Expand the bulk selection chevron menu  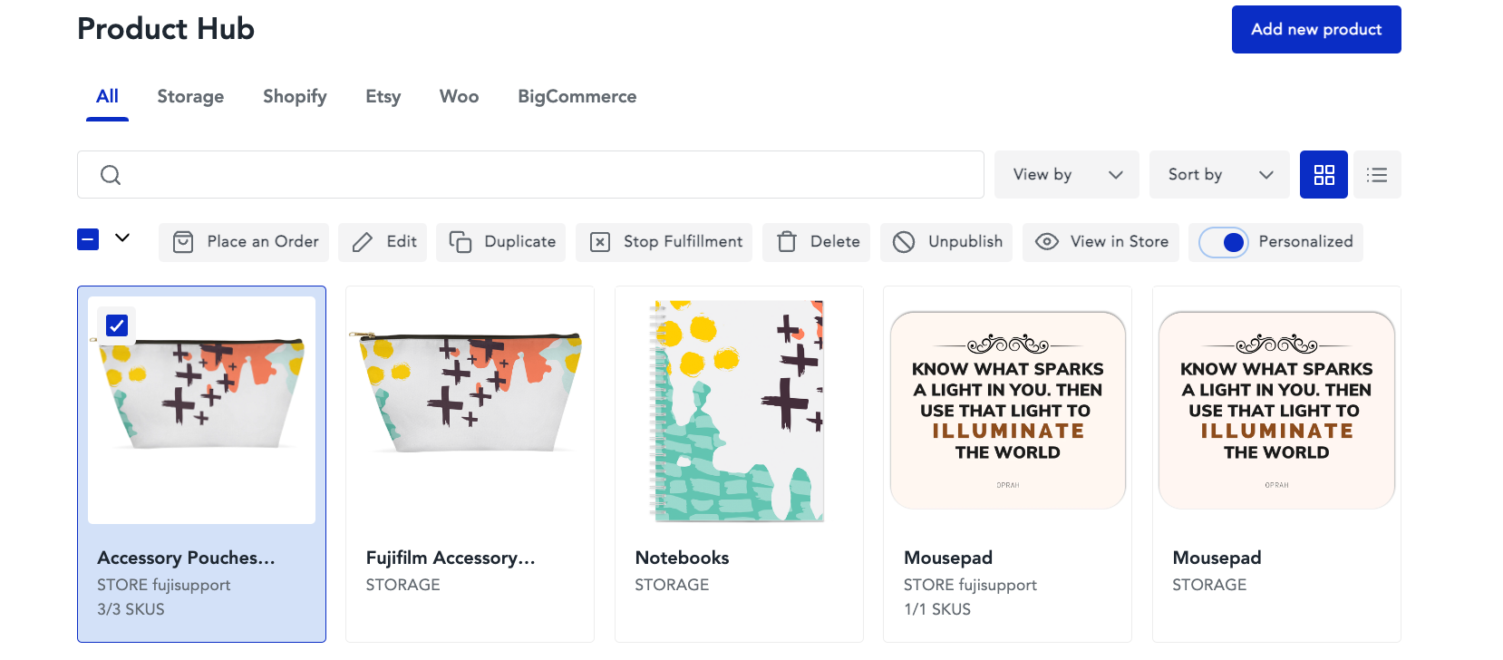(122, 238)
